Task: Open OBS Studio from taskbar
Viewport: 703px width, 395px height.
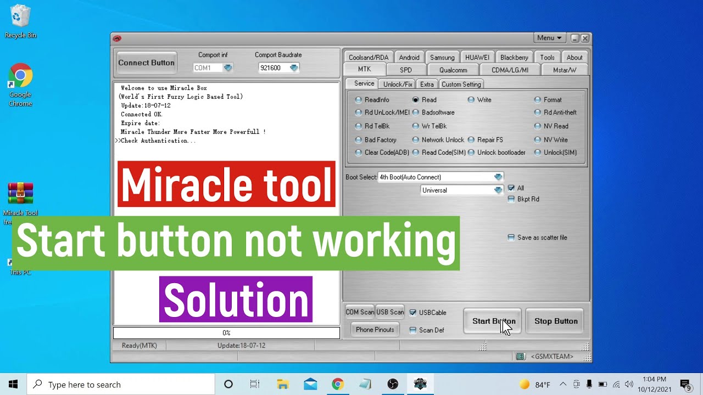Action: coord(392,384)
